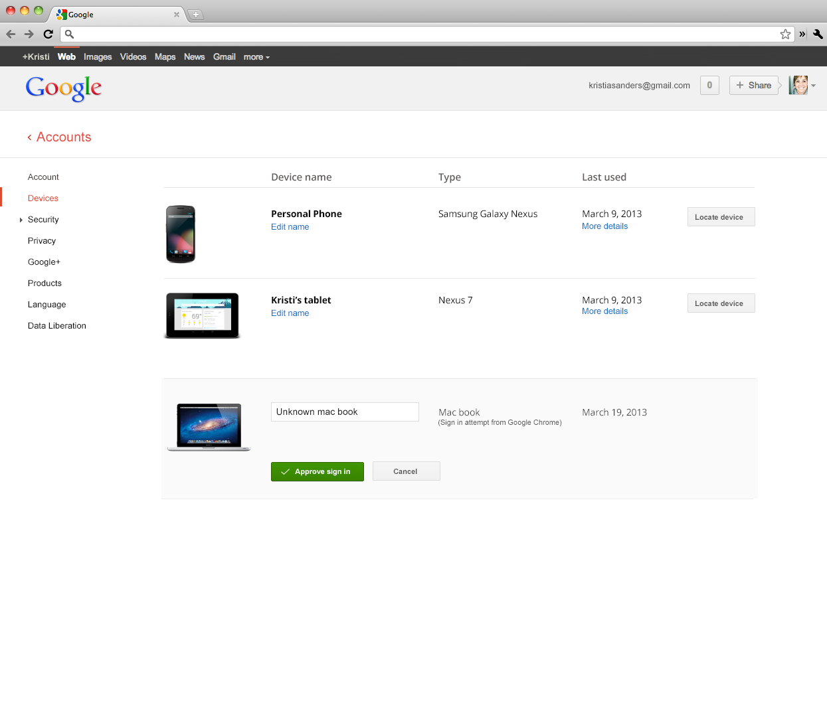827x707 pixels.
Task: Click the Unknown mac book name field
Action: coord(345,412)
